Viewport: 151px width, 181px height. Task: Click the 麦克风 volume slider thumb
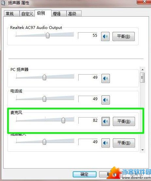63,120
